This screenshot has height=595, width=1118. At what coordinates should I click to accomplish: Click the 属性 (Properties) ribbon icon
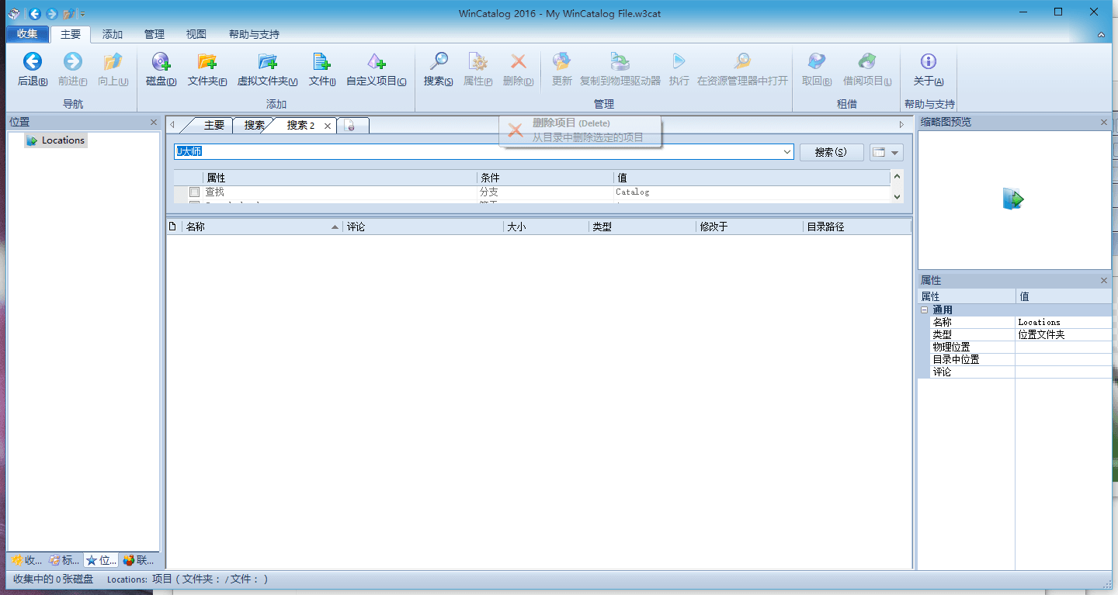click(x=477, y=68)
